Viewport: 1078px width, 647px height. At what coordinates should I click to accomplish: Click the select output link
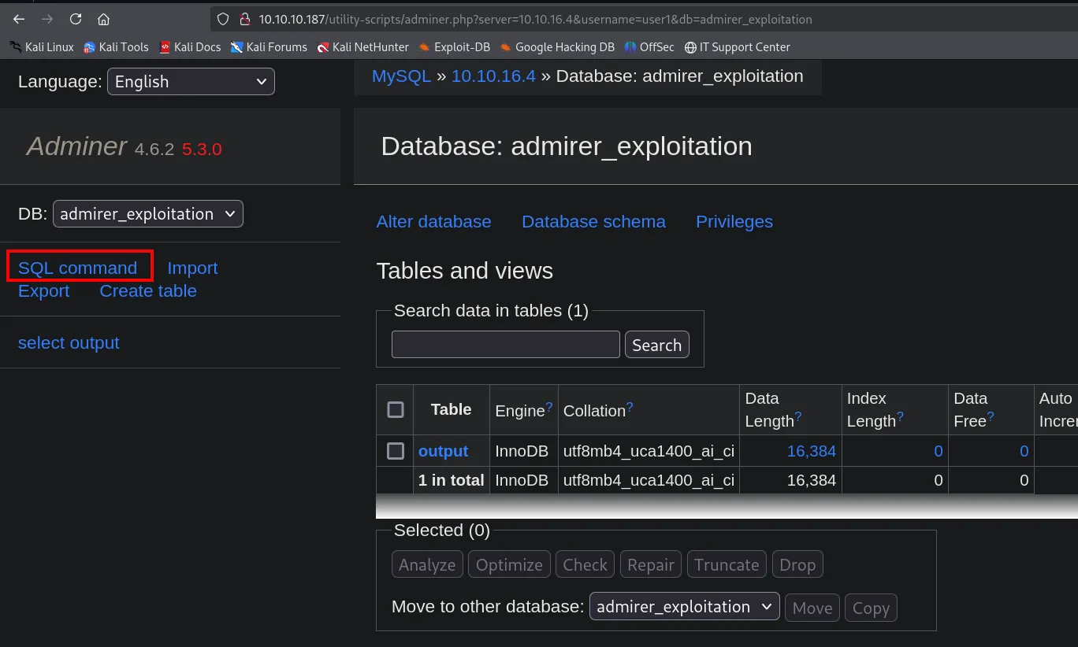[69, 343]
